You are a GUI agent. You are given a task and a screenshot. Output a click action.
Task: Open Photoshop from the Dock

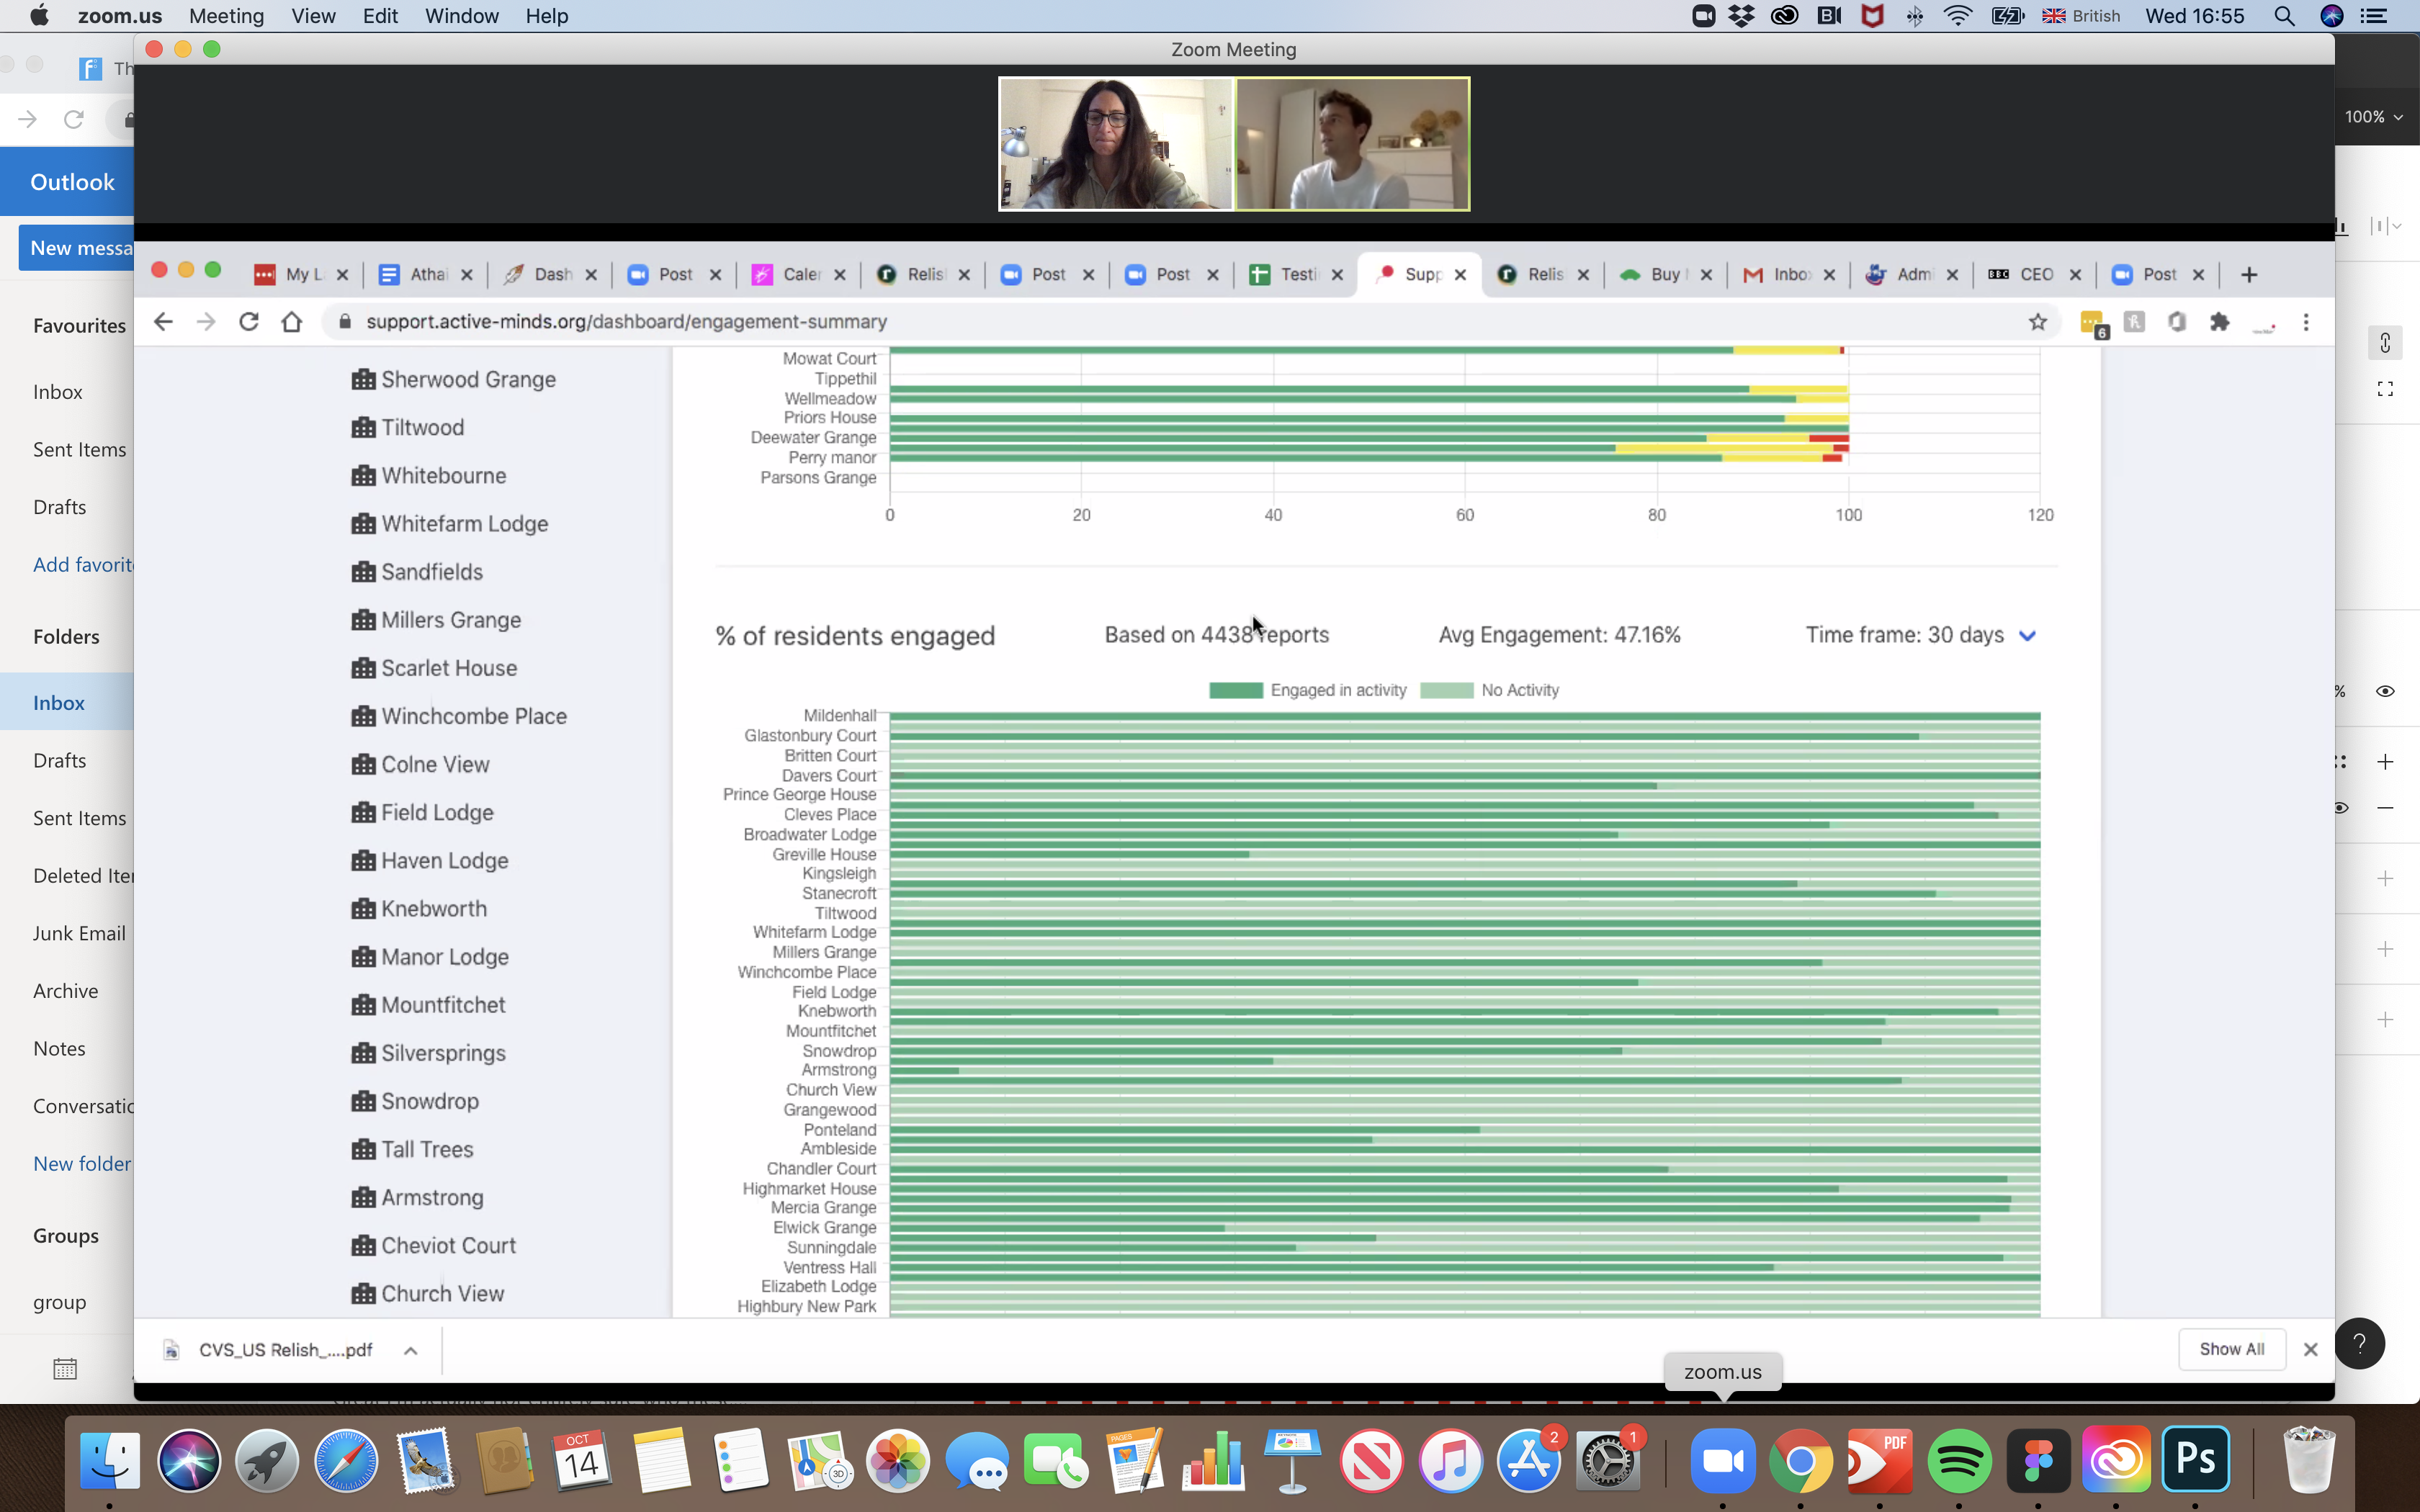(2195, 1461)
